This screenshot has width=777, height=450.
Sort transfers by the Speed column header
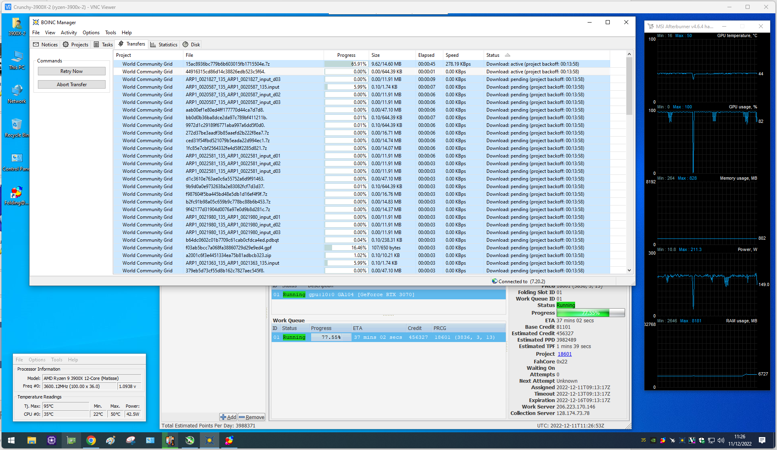(463, 55)
